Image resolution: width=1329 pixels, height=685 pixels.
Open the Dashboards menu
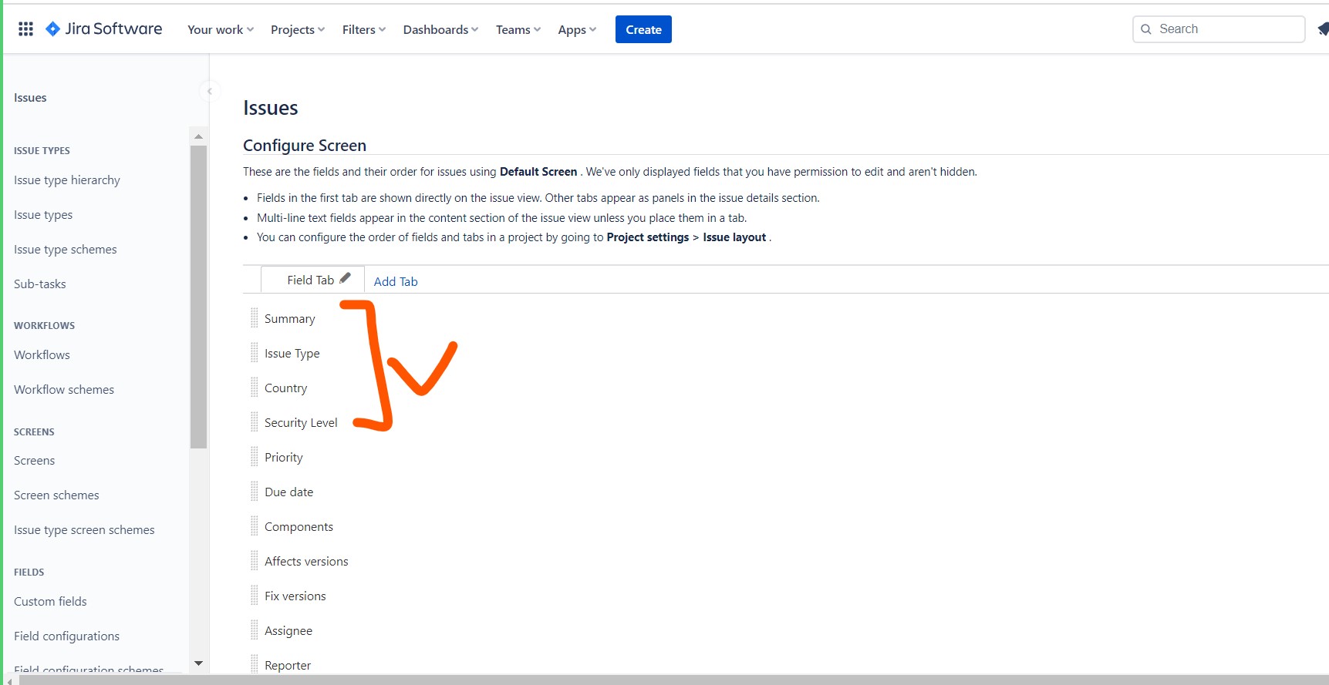click(x=440, y=29)
